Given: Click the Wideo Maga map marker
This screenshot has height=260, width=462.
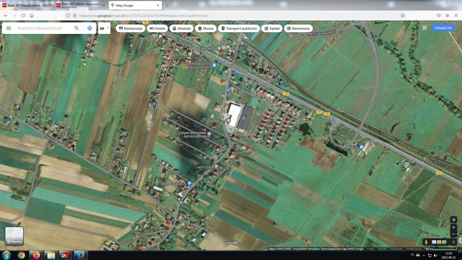Looking at the screenshot, I should tap(219, 48).
